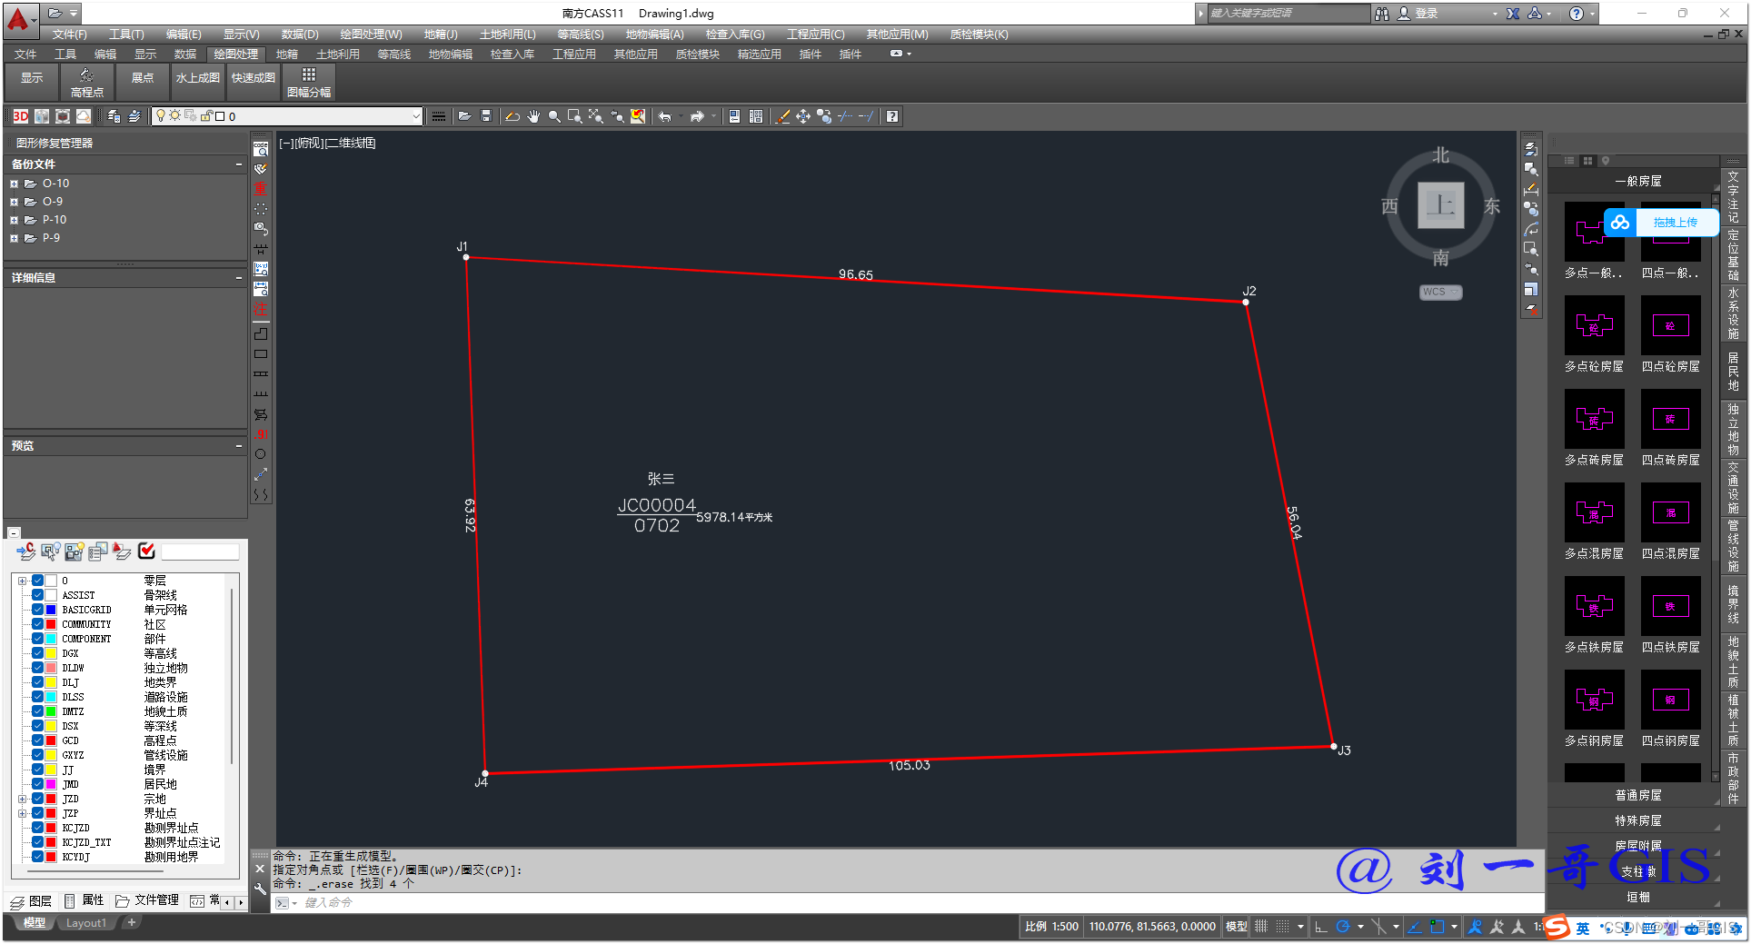
Task: Click the view cube top face
Action: tap(1441, 205)
